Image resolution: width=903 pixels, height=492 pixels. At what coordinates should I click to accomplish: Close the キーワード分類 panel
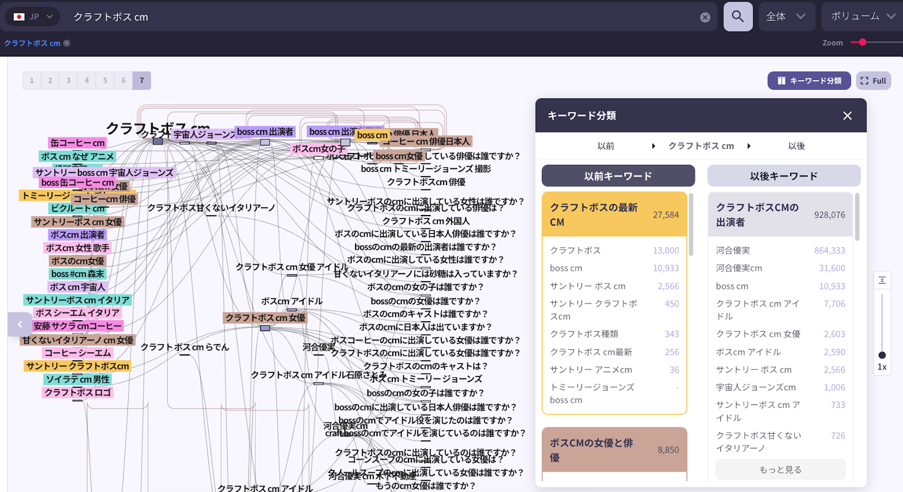847,116
